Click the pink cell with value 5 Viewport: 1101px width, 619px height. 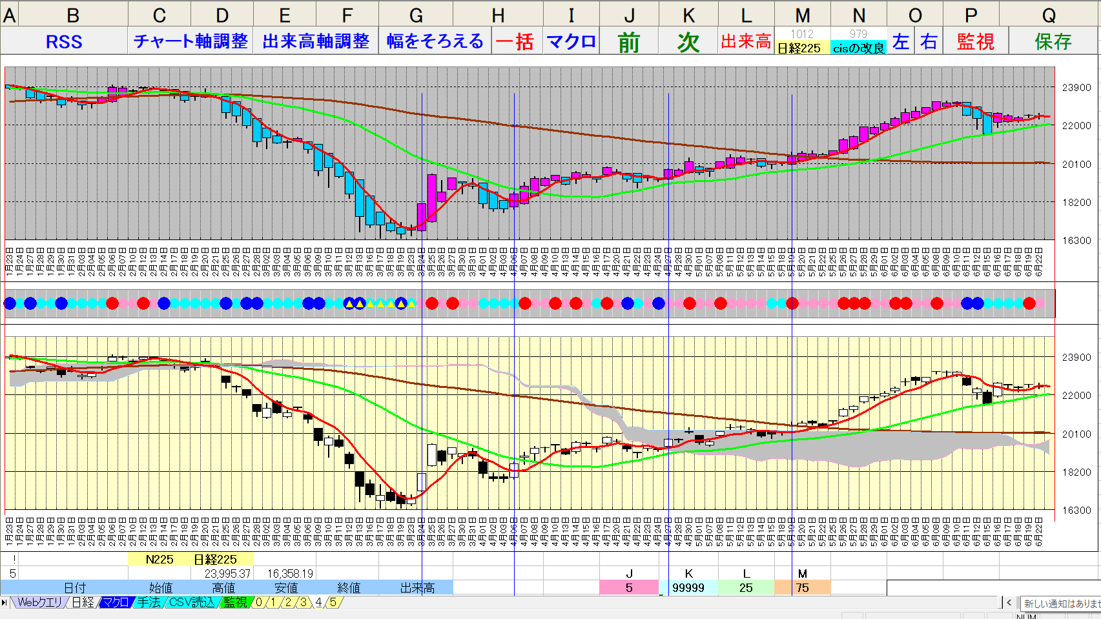tap(629, 587)
